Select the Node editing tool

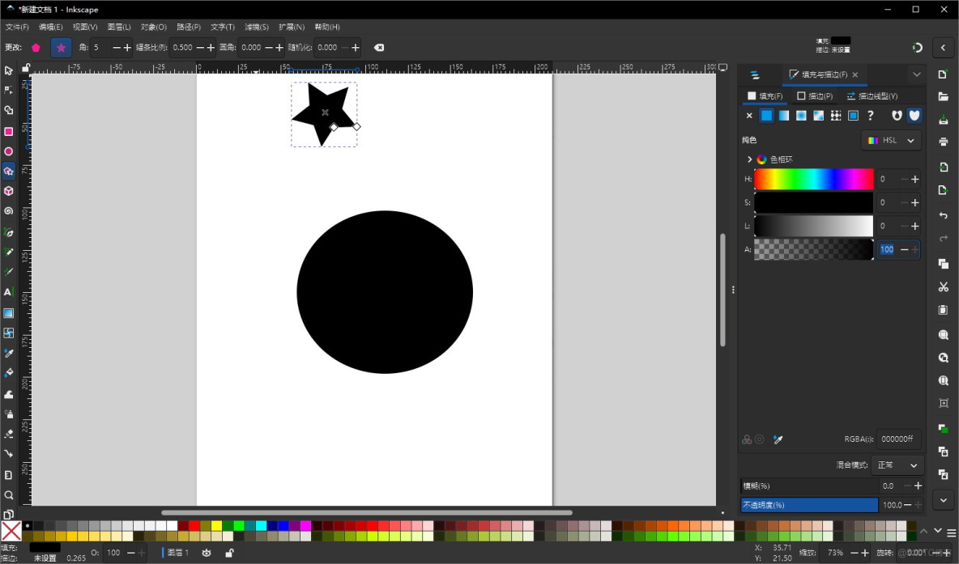point(11,91)
